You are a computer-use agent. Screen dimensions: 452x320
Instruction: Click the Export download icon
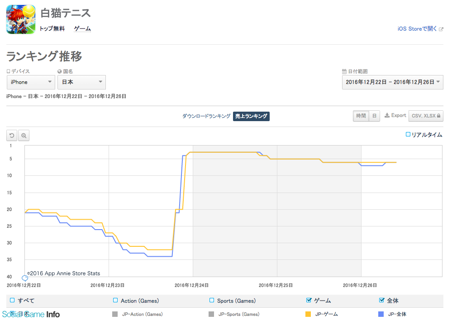[387, 116]
